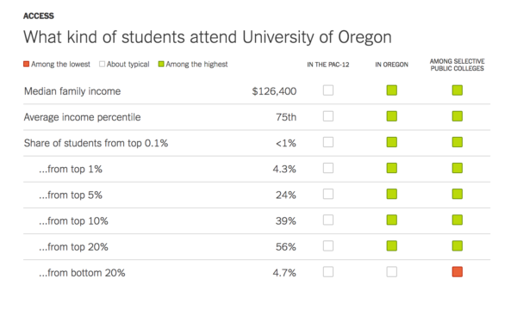This screenshot has width=517, height=310.
Task: Click the red square in bottom 20% row
Action: [x=458, y=272]
